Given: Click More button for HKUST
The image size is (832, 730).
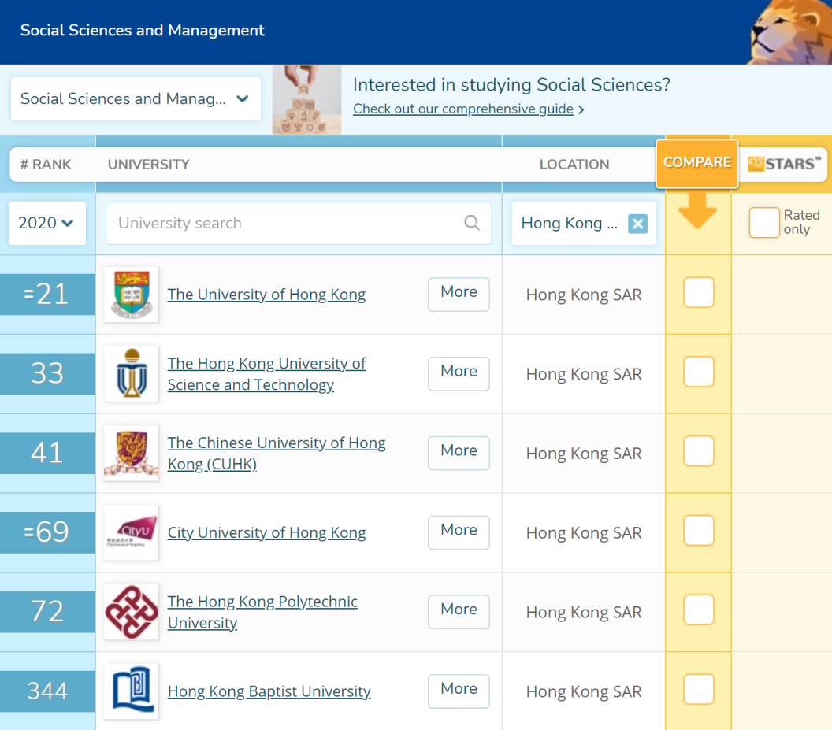Looking at the screenshot, I should coord(459,374).
